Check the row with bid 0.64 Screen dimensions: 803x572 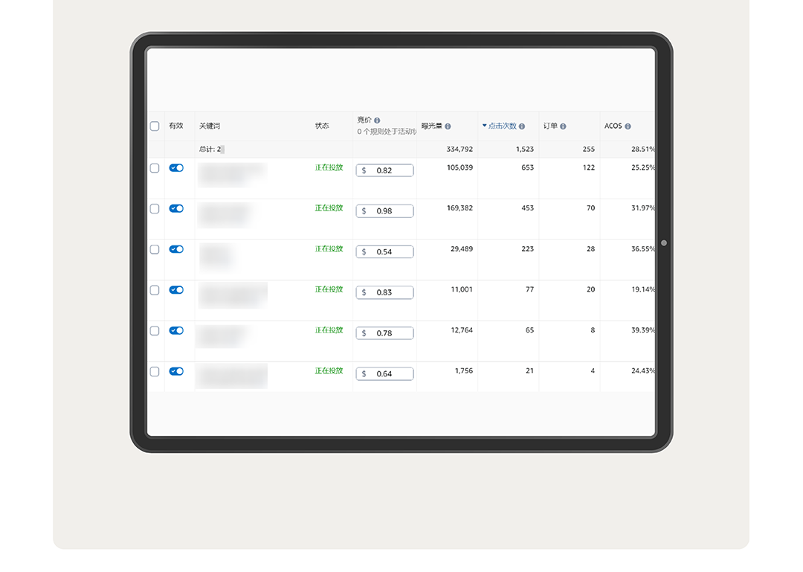155,372
